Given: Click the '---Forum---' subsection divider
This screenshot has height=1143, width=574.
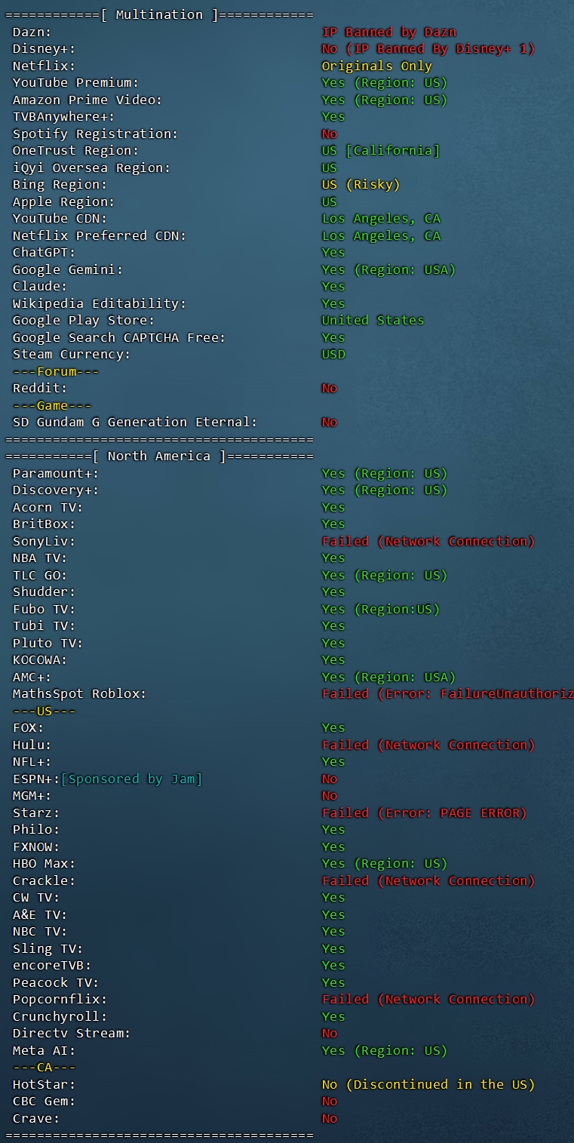Looking at the screenshot, I should coord(56,372).
